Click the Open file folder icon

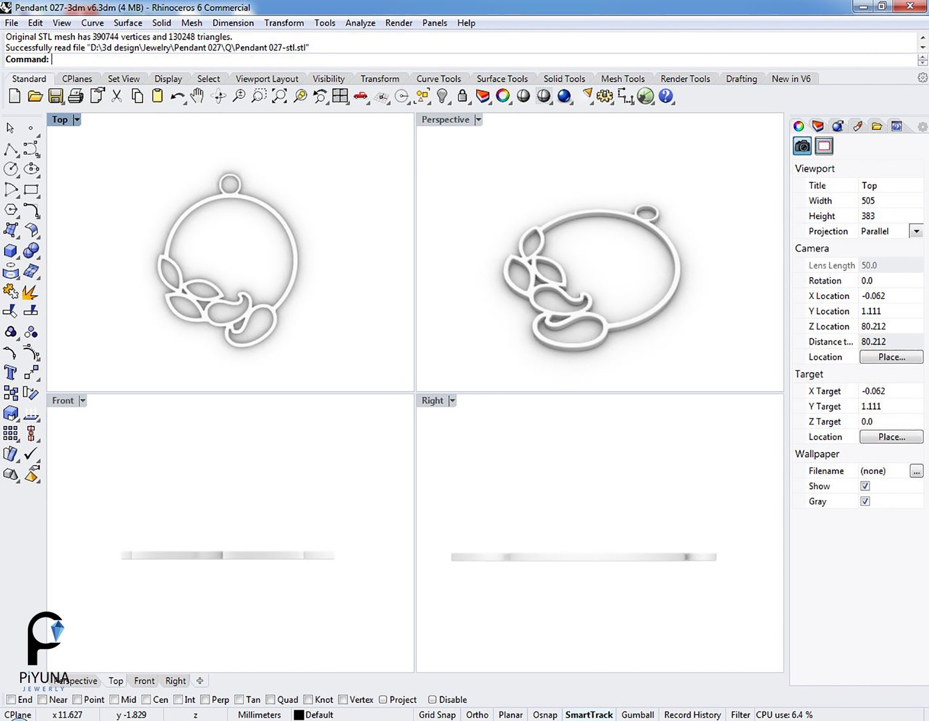pyautogui.click(x=35, y=96)
